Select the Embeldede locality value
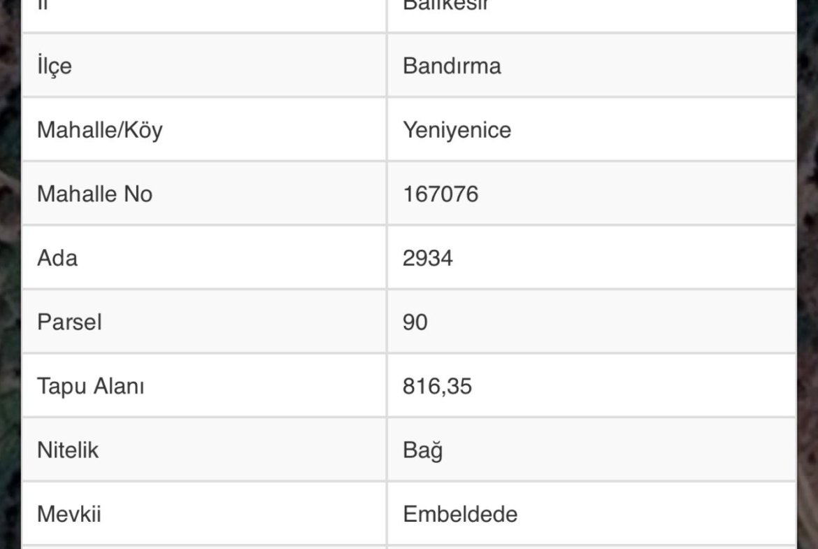 click(460, 515)
